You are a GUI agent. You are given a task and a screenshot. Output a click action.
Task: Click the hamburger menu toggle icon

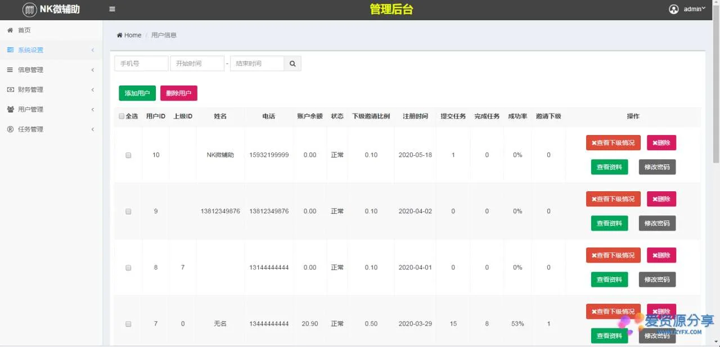click(x=112, y=9)
